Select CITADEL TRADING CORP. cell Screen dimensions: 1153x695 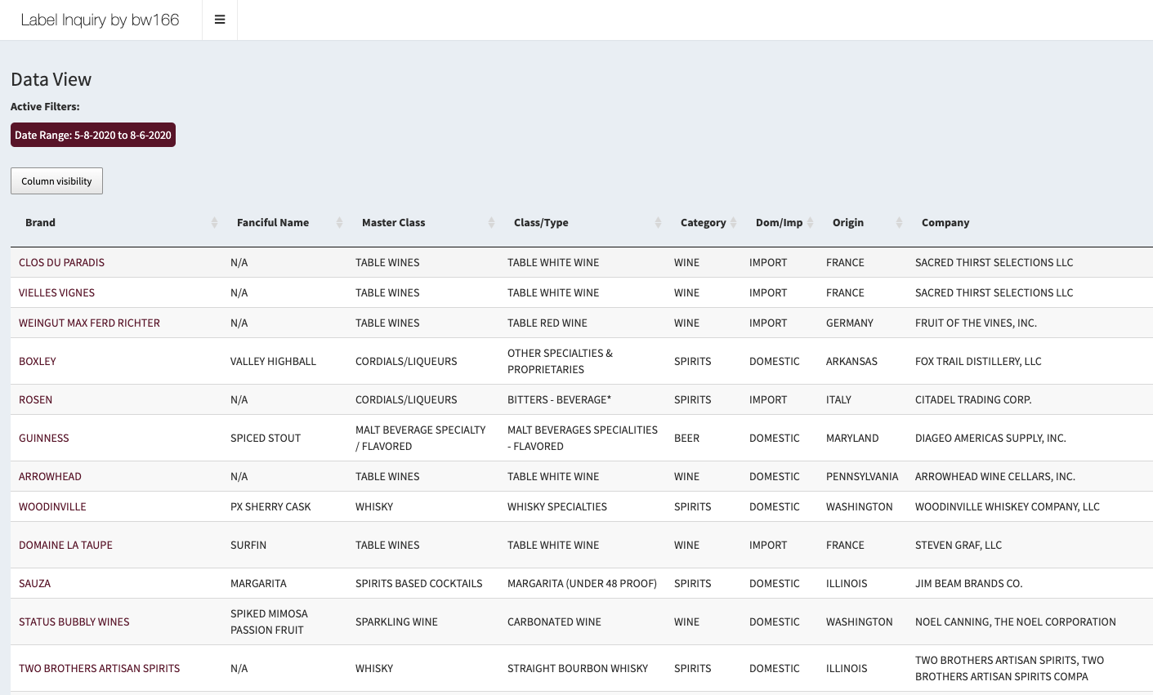click(973, 399)
